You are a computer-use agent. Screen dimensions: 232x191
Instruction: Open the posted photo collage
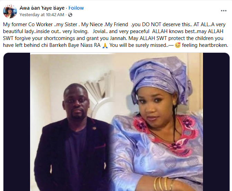tap(117, 122)
